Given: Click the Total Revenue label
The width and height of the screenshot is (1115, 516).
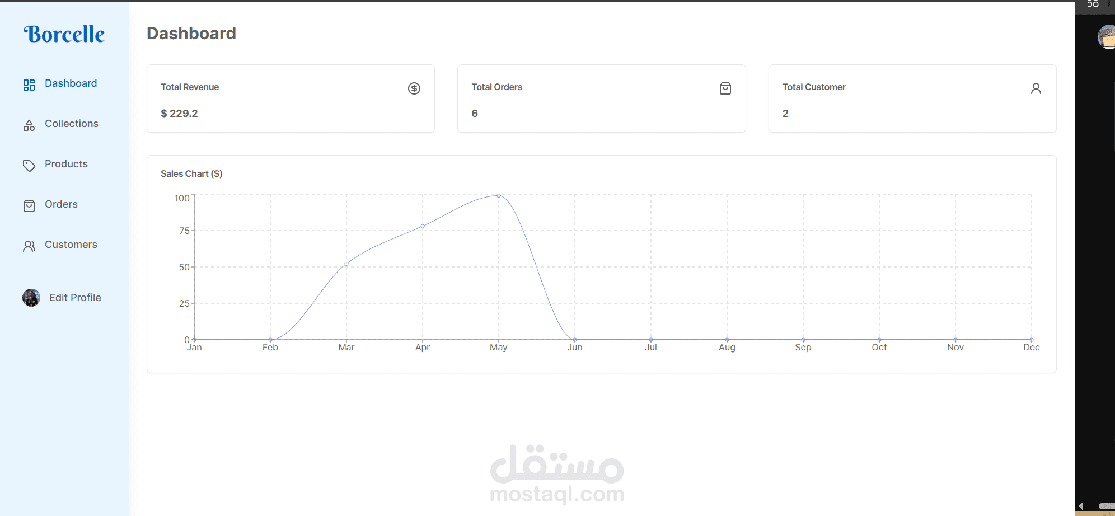Looking at the screenshot, I should tap(190, 87).
